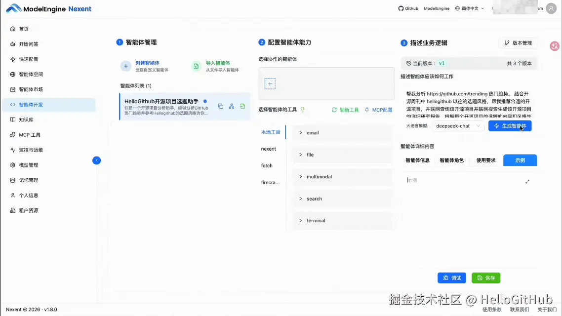Click the lightning icon beside 快速配置

13,59
